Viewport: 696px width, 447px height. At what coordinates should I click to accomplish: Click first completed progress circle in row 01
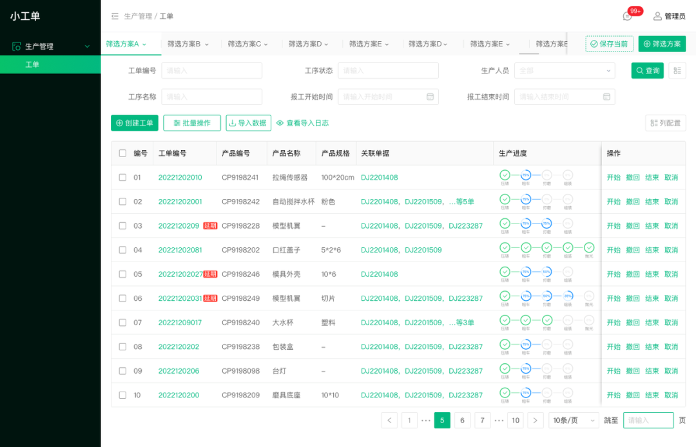505,175
